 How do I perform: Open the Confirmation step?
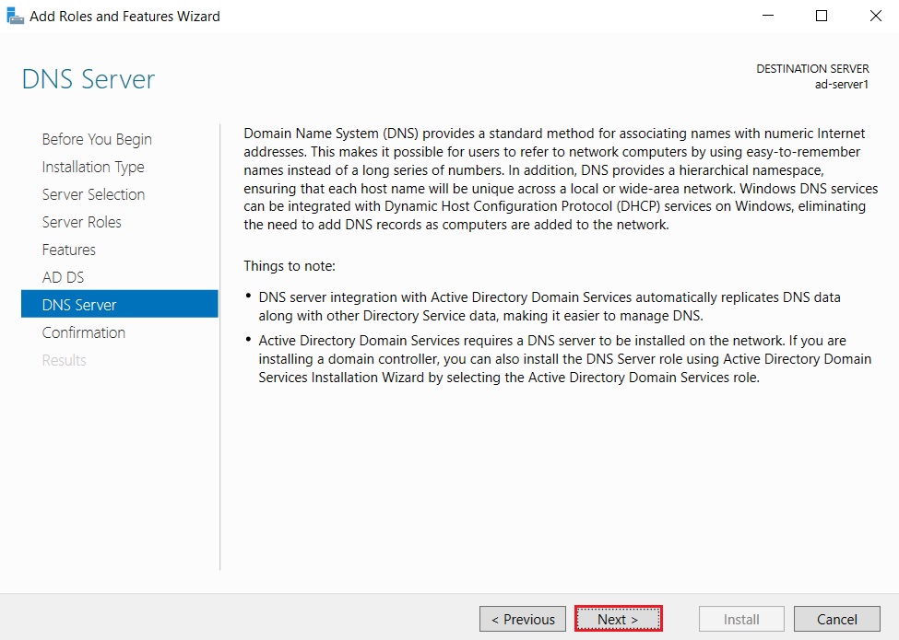(83, 332)
